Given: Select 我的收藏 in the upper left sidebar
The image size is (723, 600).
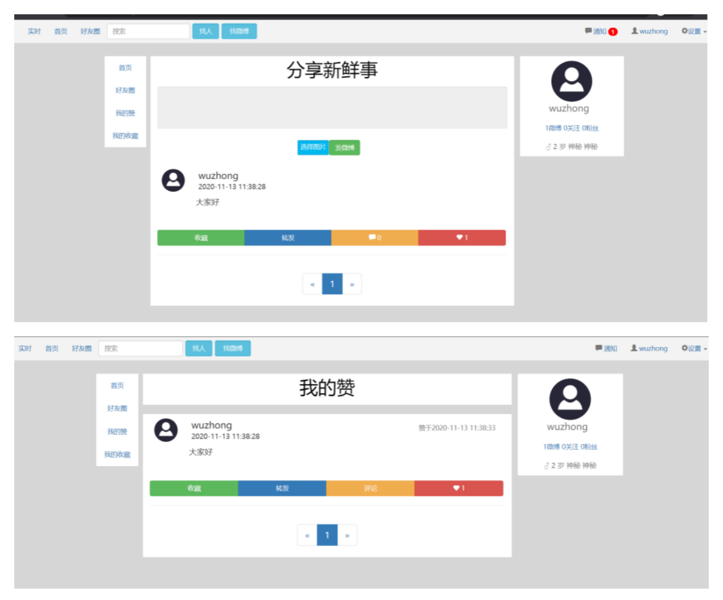Looking at the screenshot, I should tap(125, 136).
